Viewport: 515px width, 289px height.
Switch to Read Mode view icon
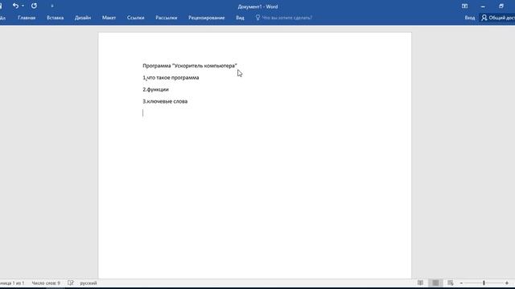pos(420,283)
